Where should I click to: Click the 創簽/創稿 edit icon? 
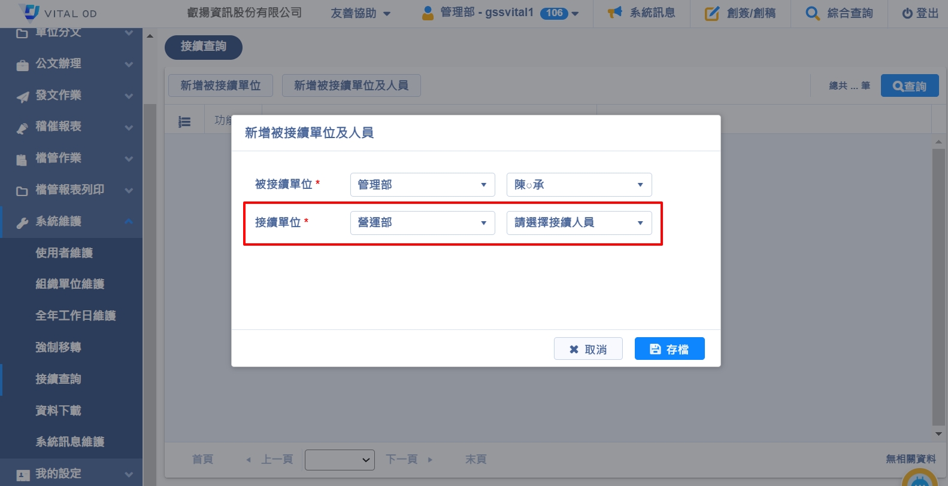(711, 13)
